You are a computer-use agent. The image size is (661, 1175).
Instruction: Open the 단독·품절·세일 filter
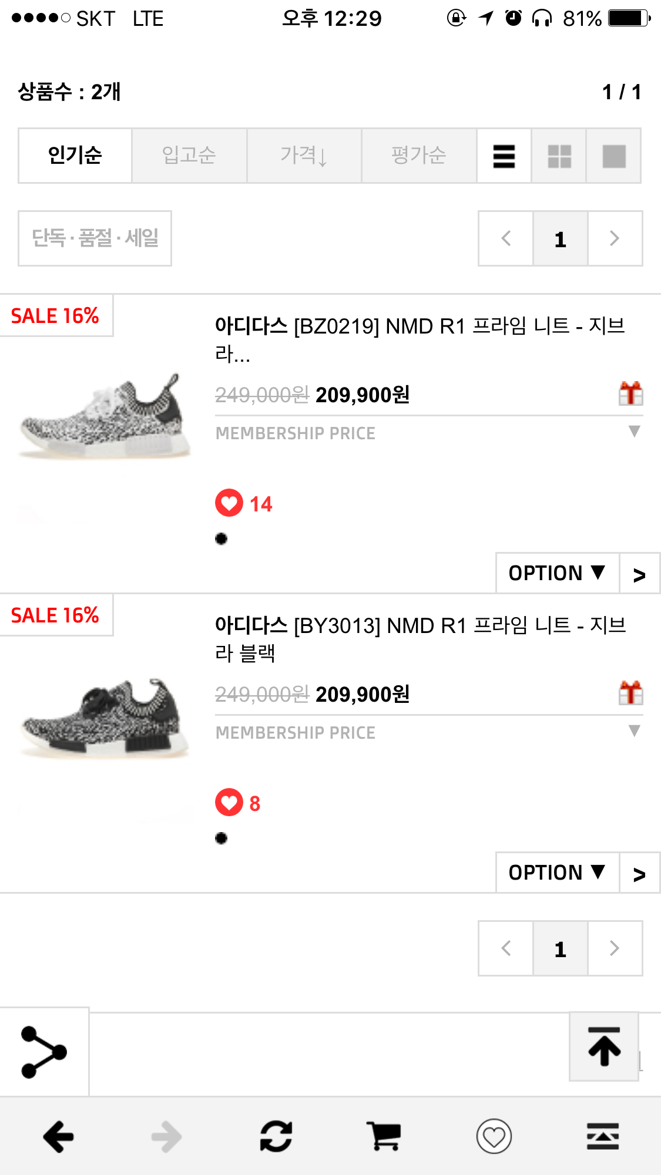click(95, 238)
